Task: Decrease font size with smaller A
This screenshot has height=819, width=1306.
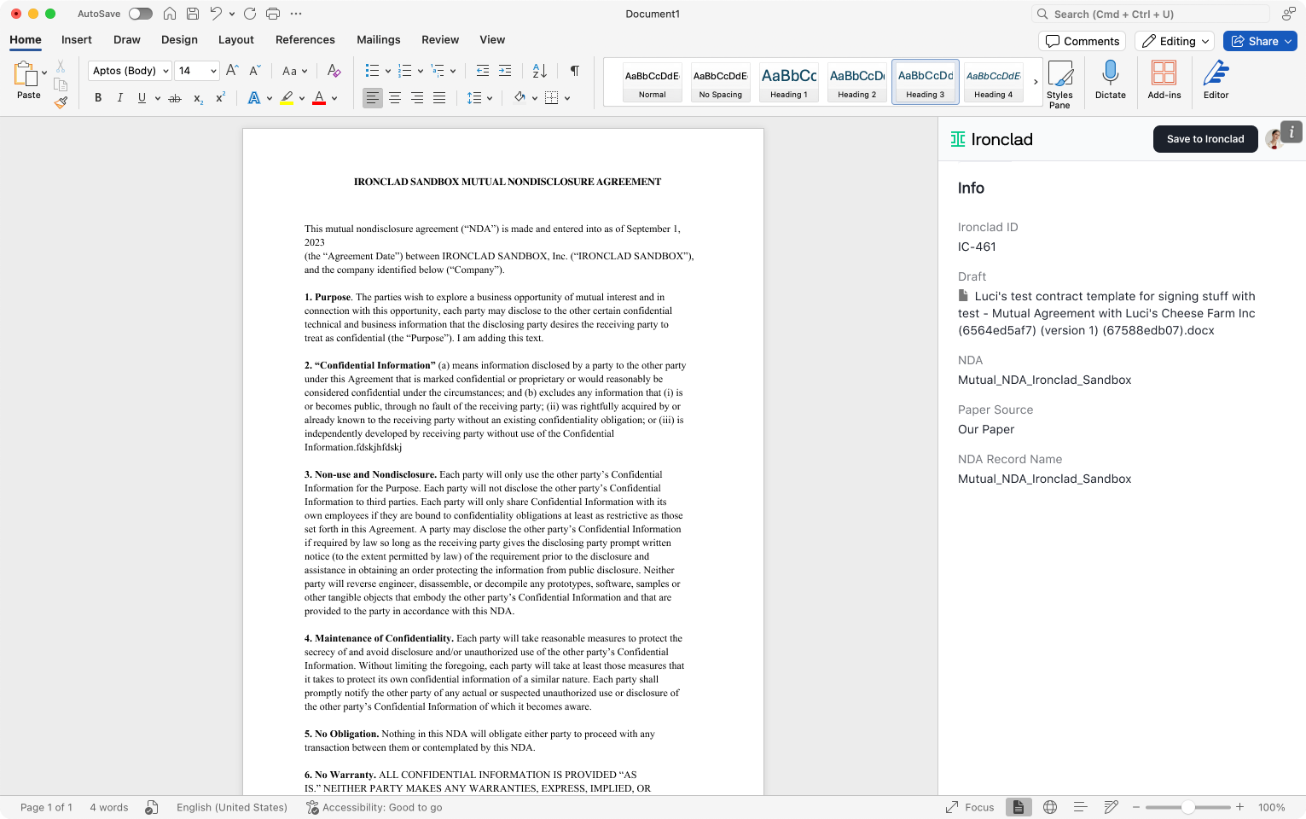Action: pyautogui.click(x=254, y=71)
